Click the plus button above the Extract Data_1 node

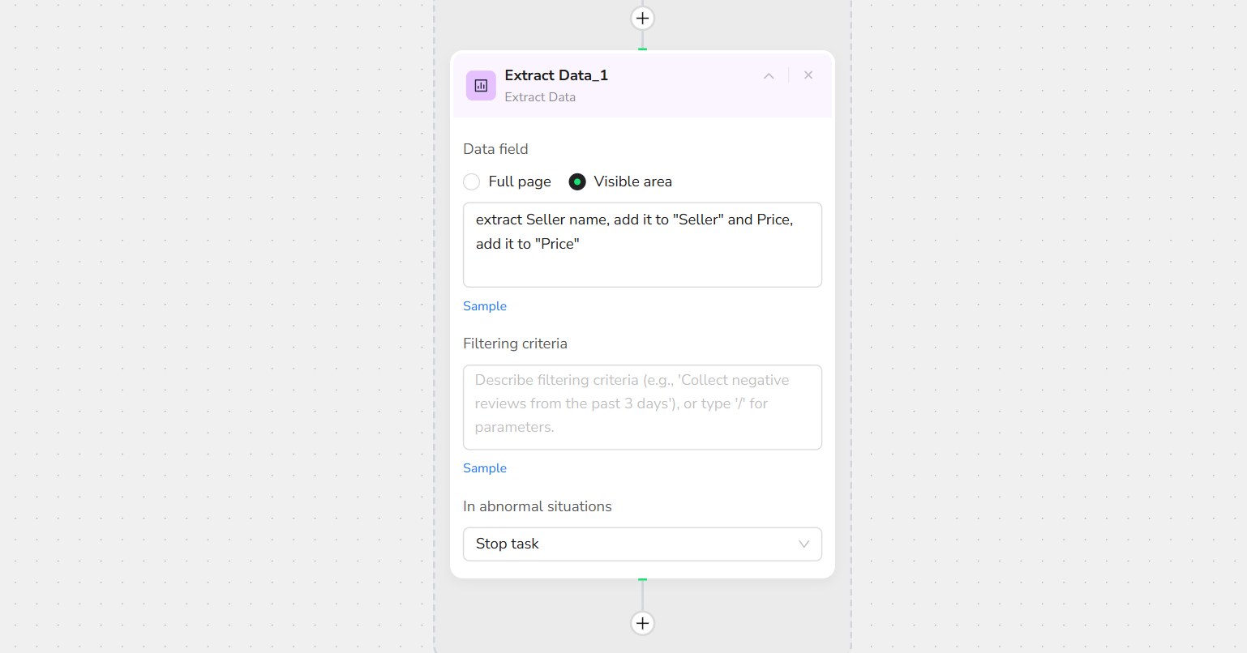tap(642, 18)
